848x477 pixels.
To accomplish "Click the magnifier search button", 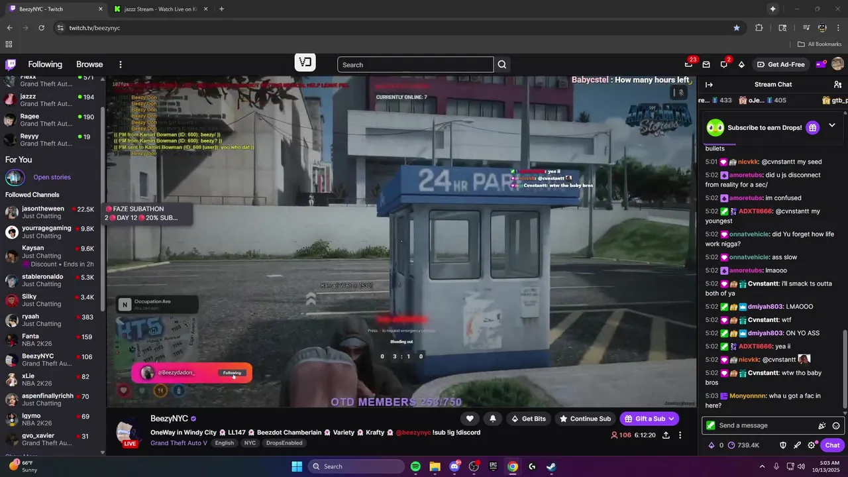I will pyautogui.click(x=502, y=64).
